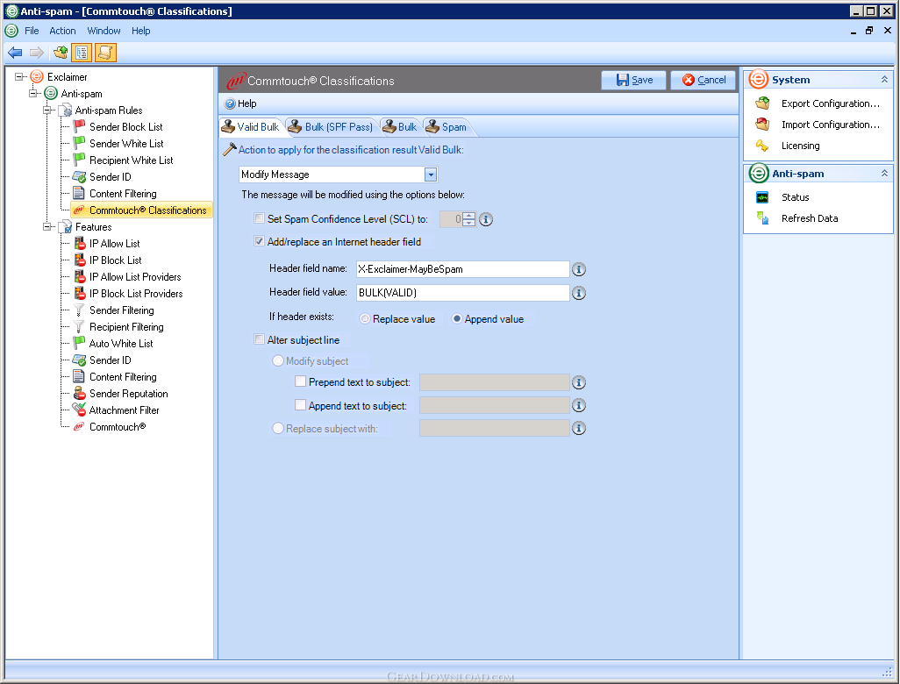This screenshot has height=684, width=900.
Task: Open the Status link
Action: point(795,197)
